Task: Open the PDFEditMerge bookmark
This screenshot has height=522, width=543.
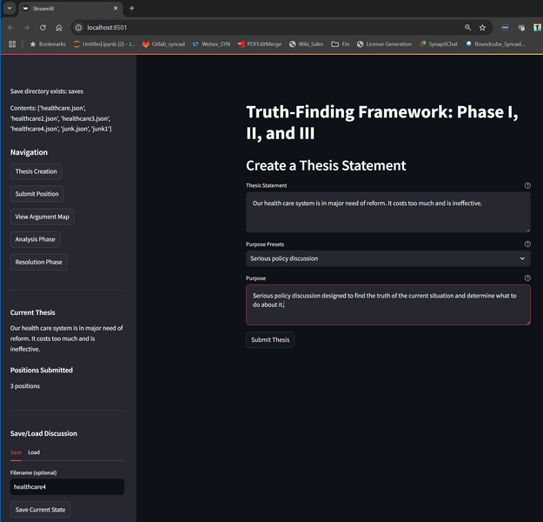Action: click(260, 44)
